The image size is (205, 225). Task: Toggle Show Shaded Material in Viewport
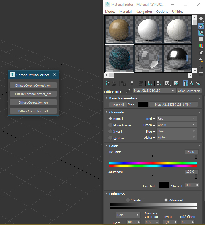point(176,83)
